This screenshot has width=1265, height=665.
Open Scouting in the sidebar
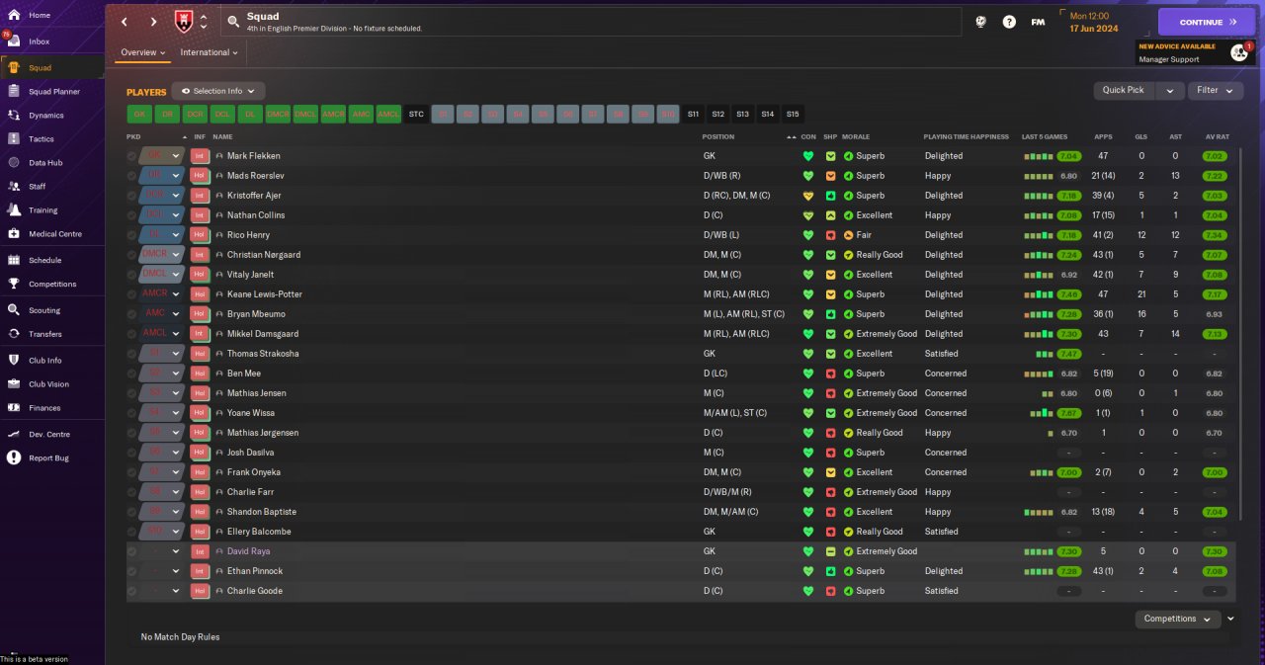point(44,310)
